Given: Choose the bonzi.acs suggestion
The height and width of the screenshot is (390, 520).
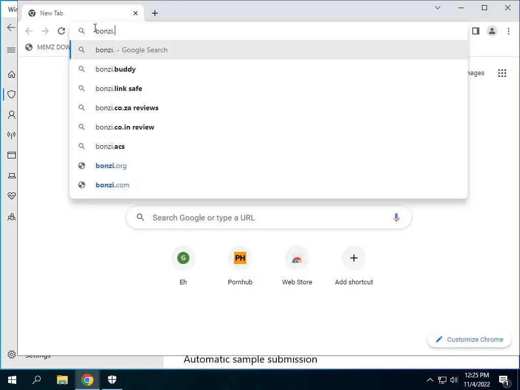Looking at the screenshot, I should click(x=269, y=146).
